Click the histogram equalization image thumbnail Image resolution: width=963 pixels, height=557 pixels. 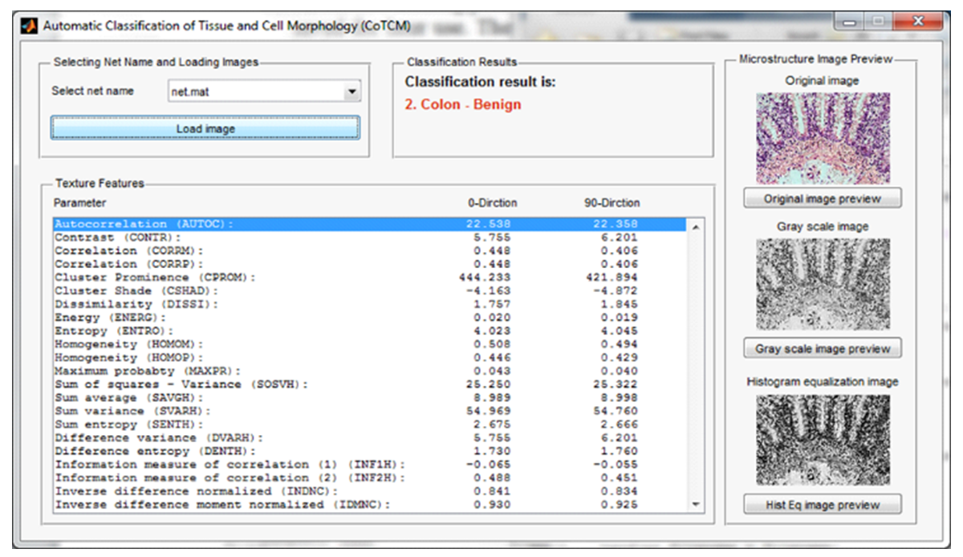point(822,439)
